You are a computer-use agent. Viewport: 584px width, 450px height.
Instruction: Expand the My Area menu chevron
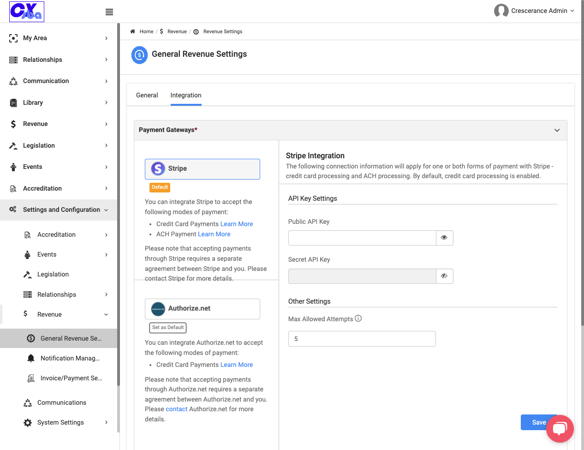click(x=106, y=38)
